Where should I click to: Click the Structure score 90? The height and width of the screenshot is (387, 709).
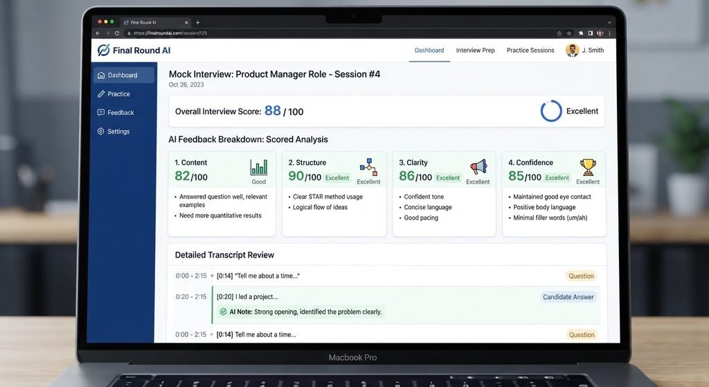click(296, 175)
